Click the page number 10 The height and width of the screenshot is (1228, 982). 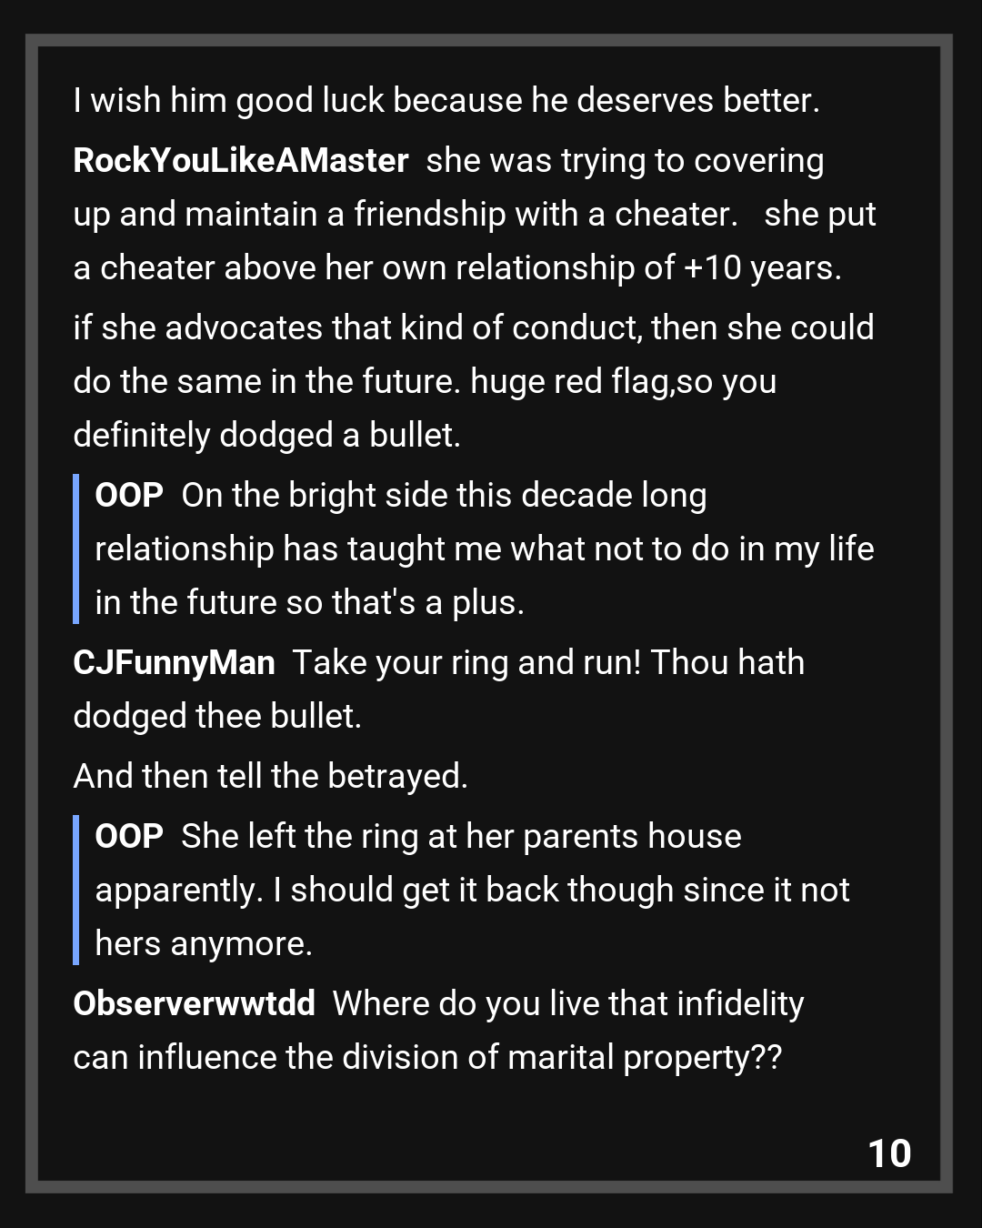point(889,1153)
